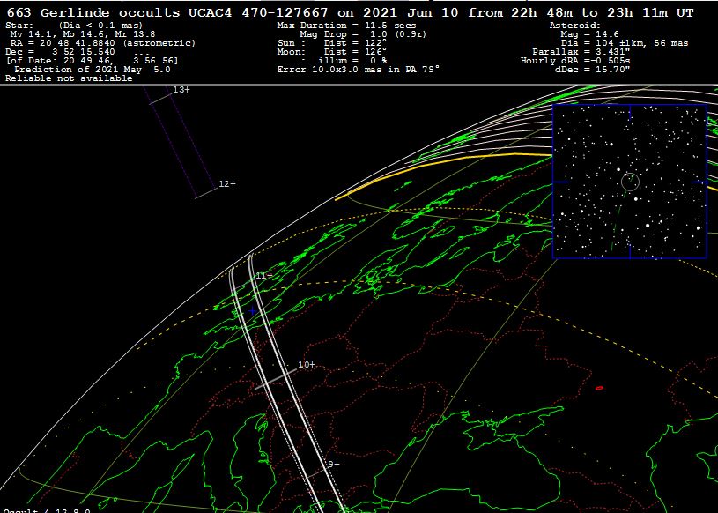Pick the 11+ marker on the shadow path

tap(264, 276)
